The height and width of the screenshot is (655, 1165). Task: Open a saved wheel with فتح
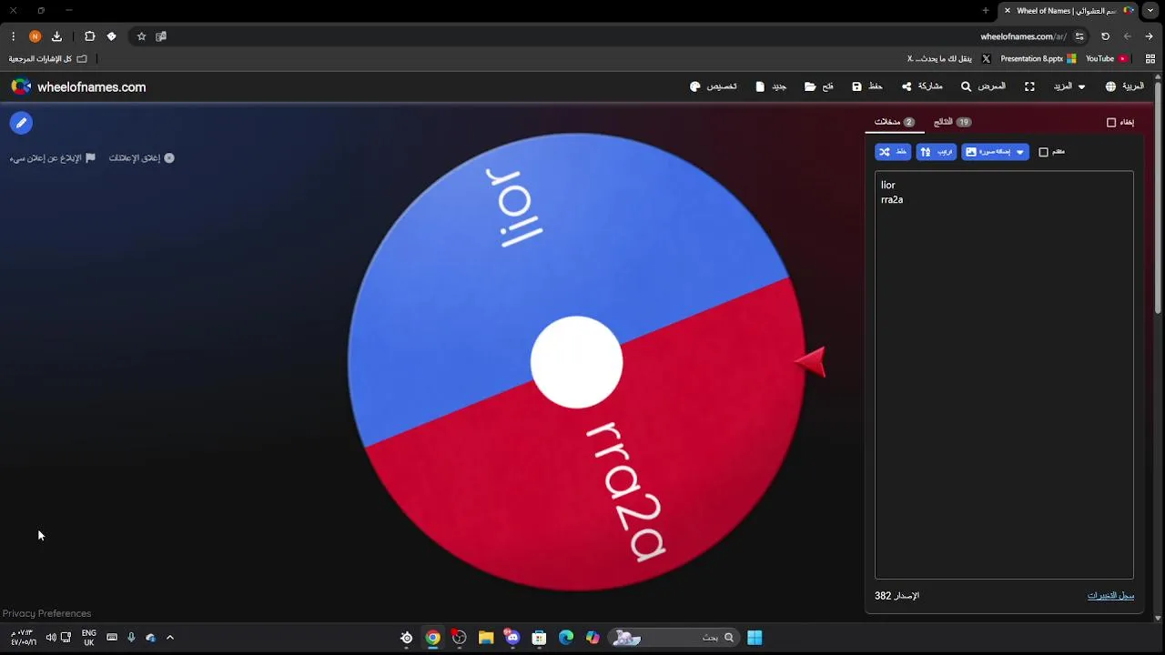click(819, 86)
